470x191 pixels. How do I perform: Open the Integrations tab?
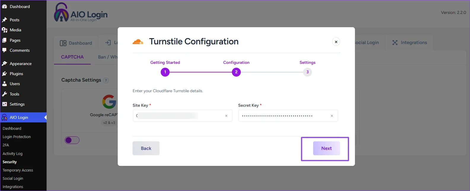tap(410, 43)
